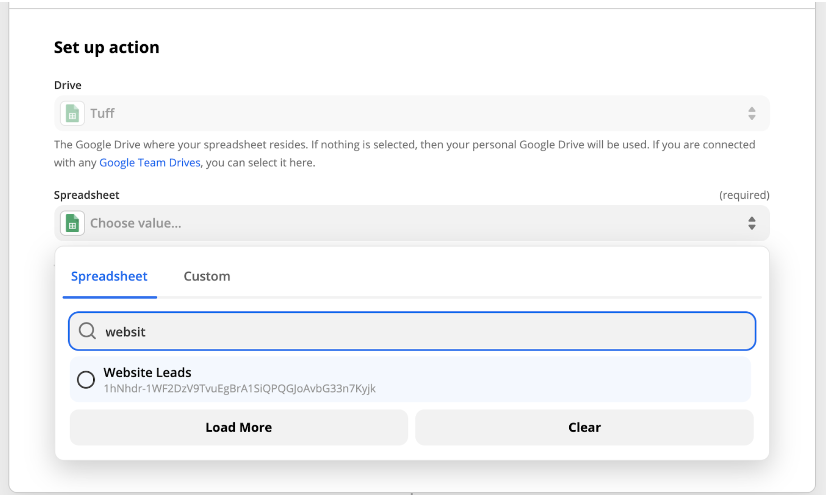Click the up-down arrows on the Drive field
The height and width of the screenshot is (495, 826).
point(752,113)
